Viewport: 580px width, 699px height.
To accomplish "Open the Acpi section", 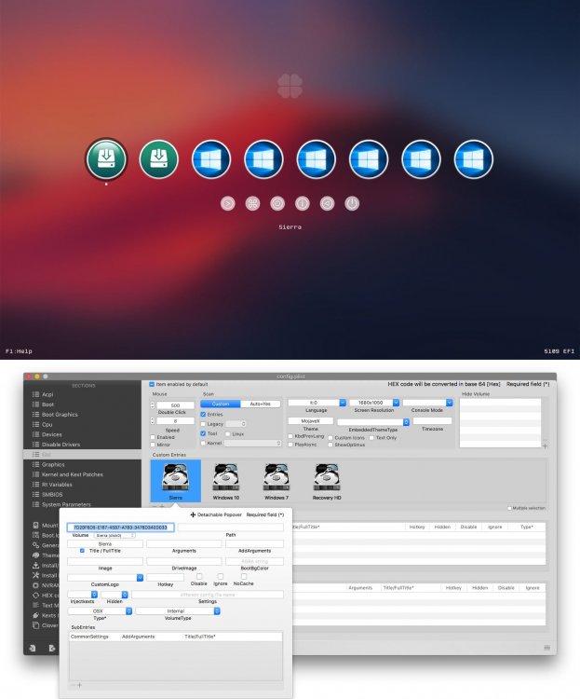I will pyautogui.click(x=47, y=394).
